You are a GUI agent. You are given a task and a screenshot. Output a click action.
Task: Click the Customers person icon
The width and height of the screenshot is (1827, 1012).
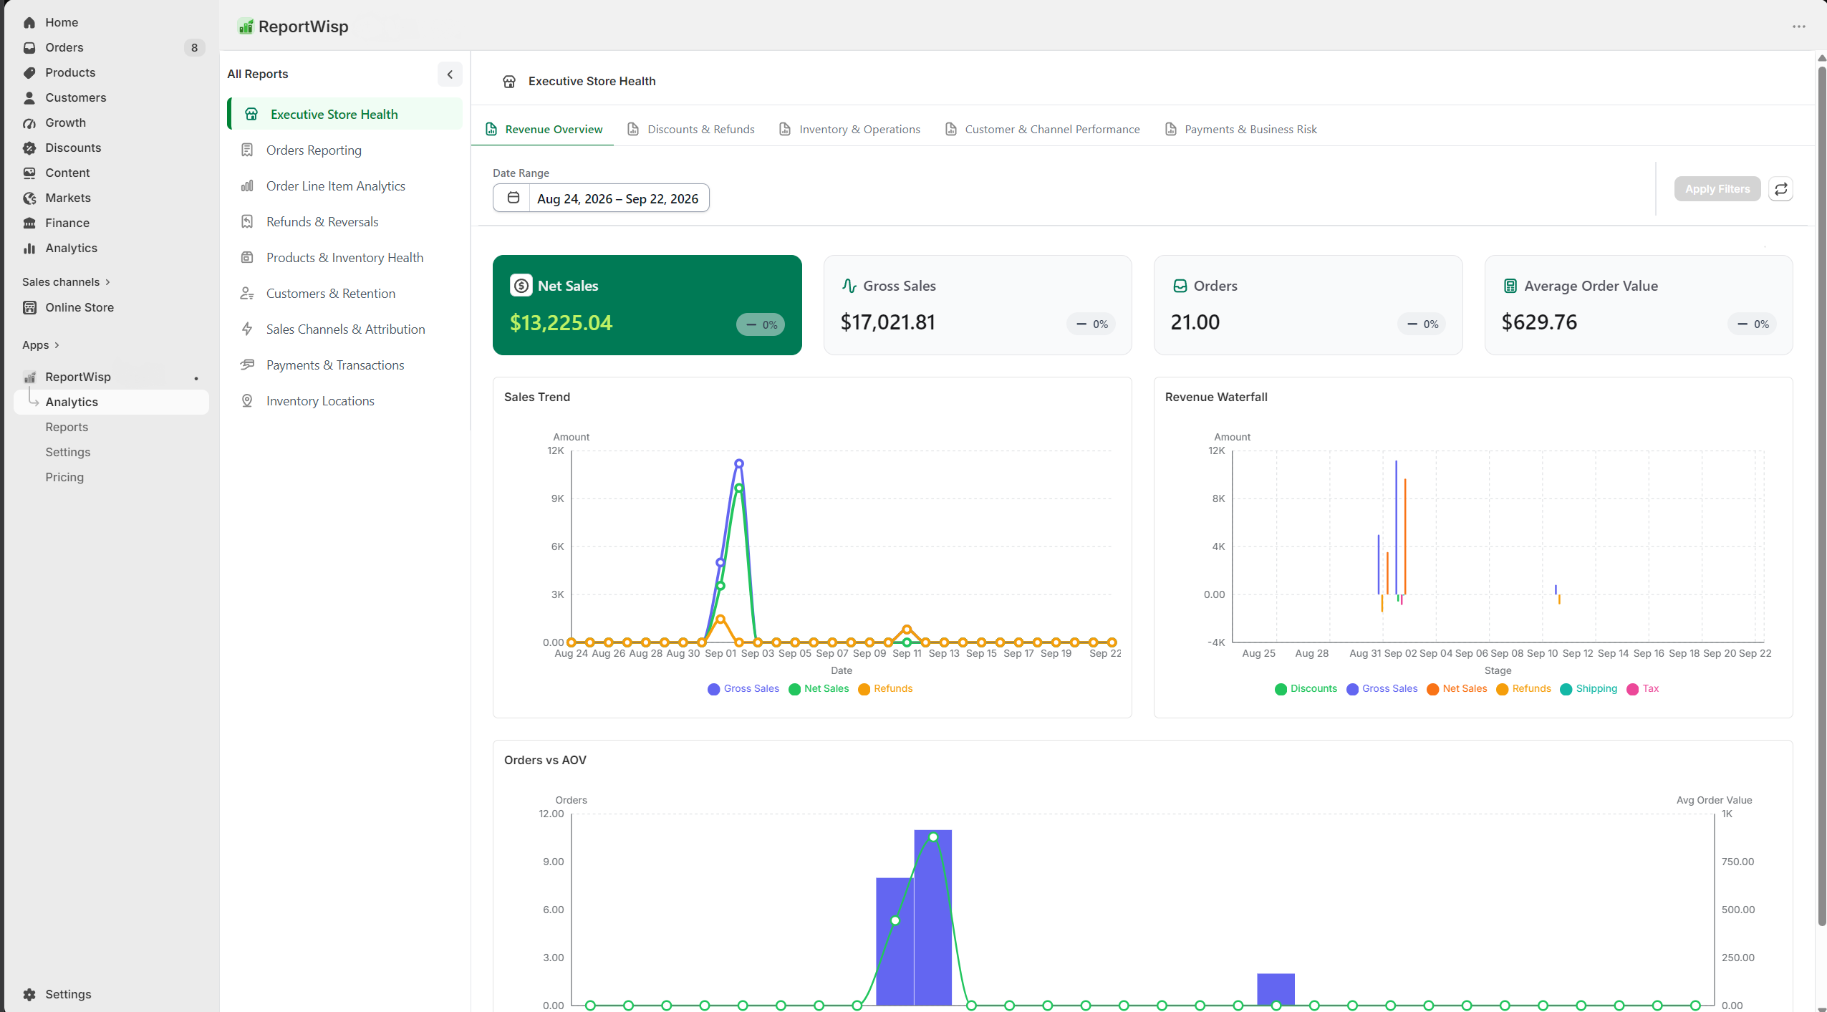(29, 97)
